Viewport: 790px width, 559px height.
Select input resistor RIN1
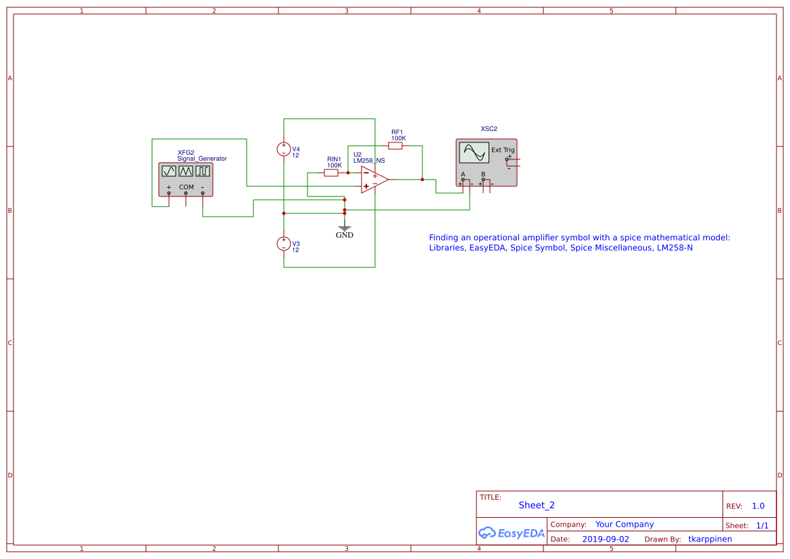pyautogui.click(x=331, y=173)
